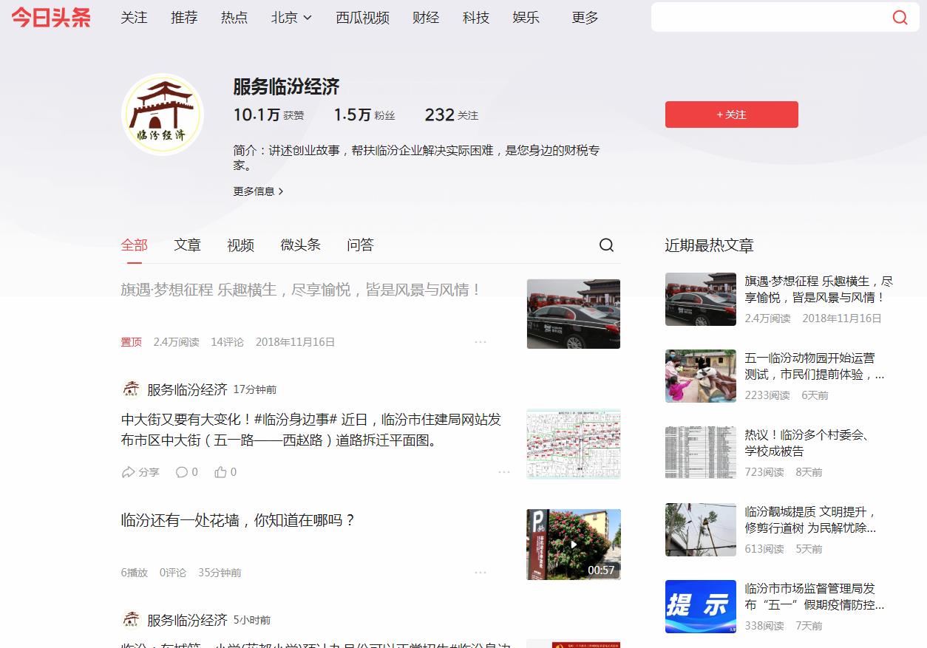This screenshot has width=927, height=648.
Task: Open video title 临汾还有一处花墙
Action: pyautogui.click(x=239, y=520)
